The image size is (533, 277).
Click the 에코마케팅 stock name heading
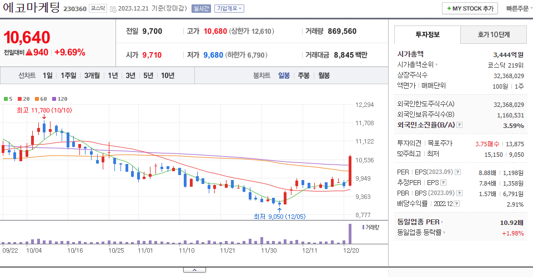tap(31, 8)
